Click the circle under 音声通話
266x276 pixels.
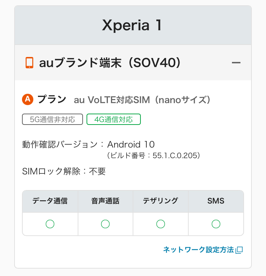[105, 224]
